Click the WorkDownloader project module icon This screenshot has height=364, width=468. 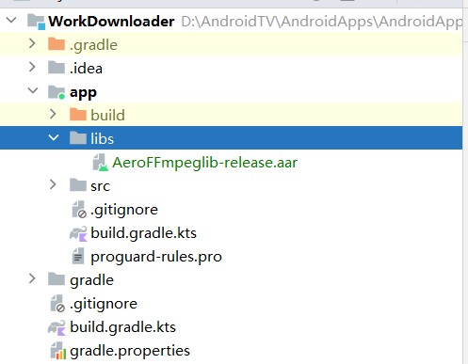click(x=36, y=22)
